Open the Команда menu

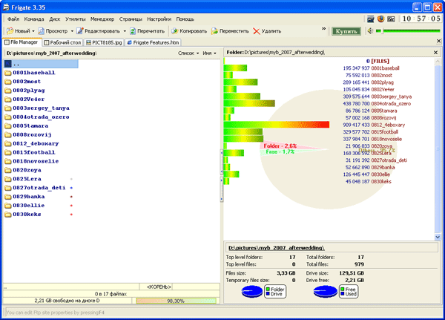34,19
